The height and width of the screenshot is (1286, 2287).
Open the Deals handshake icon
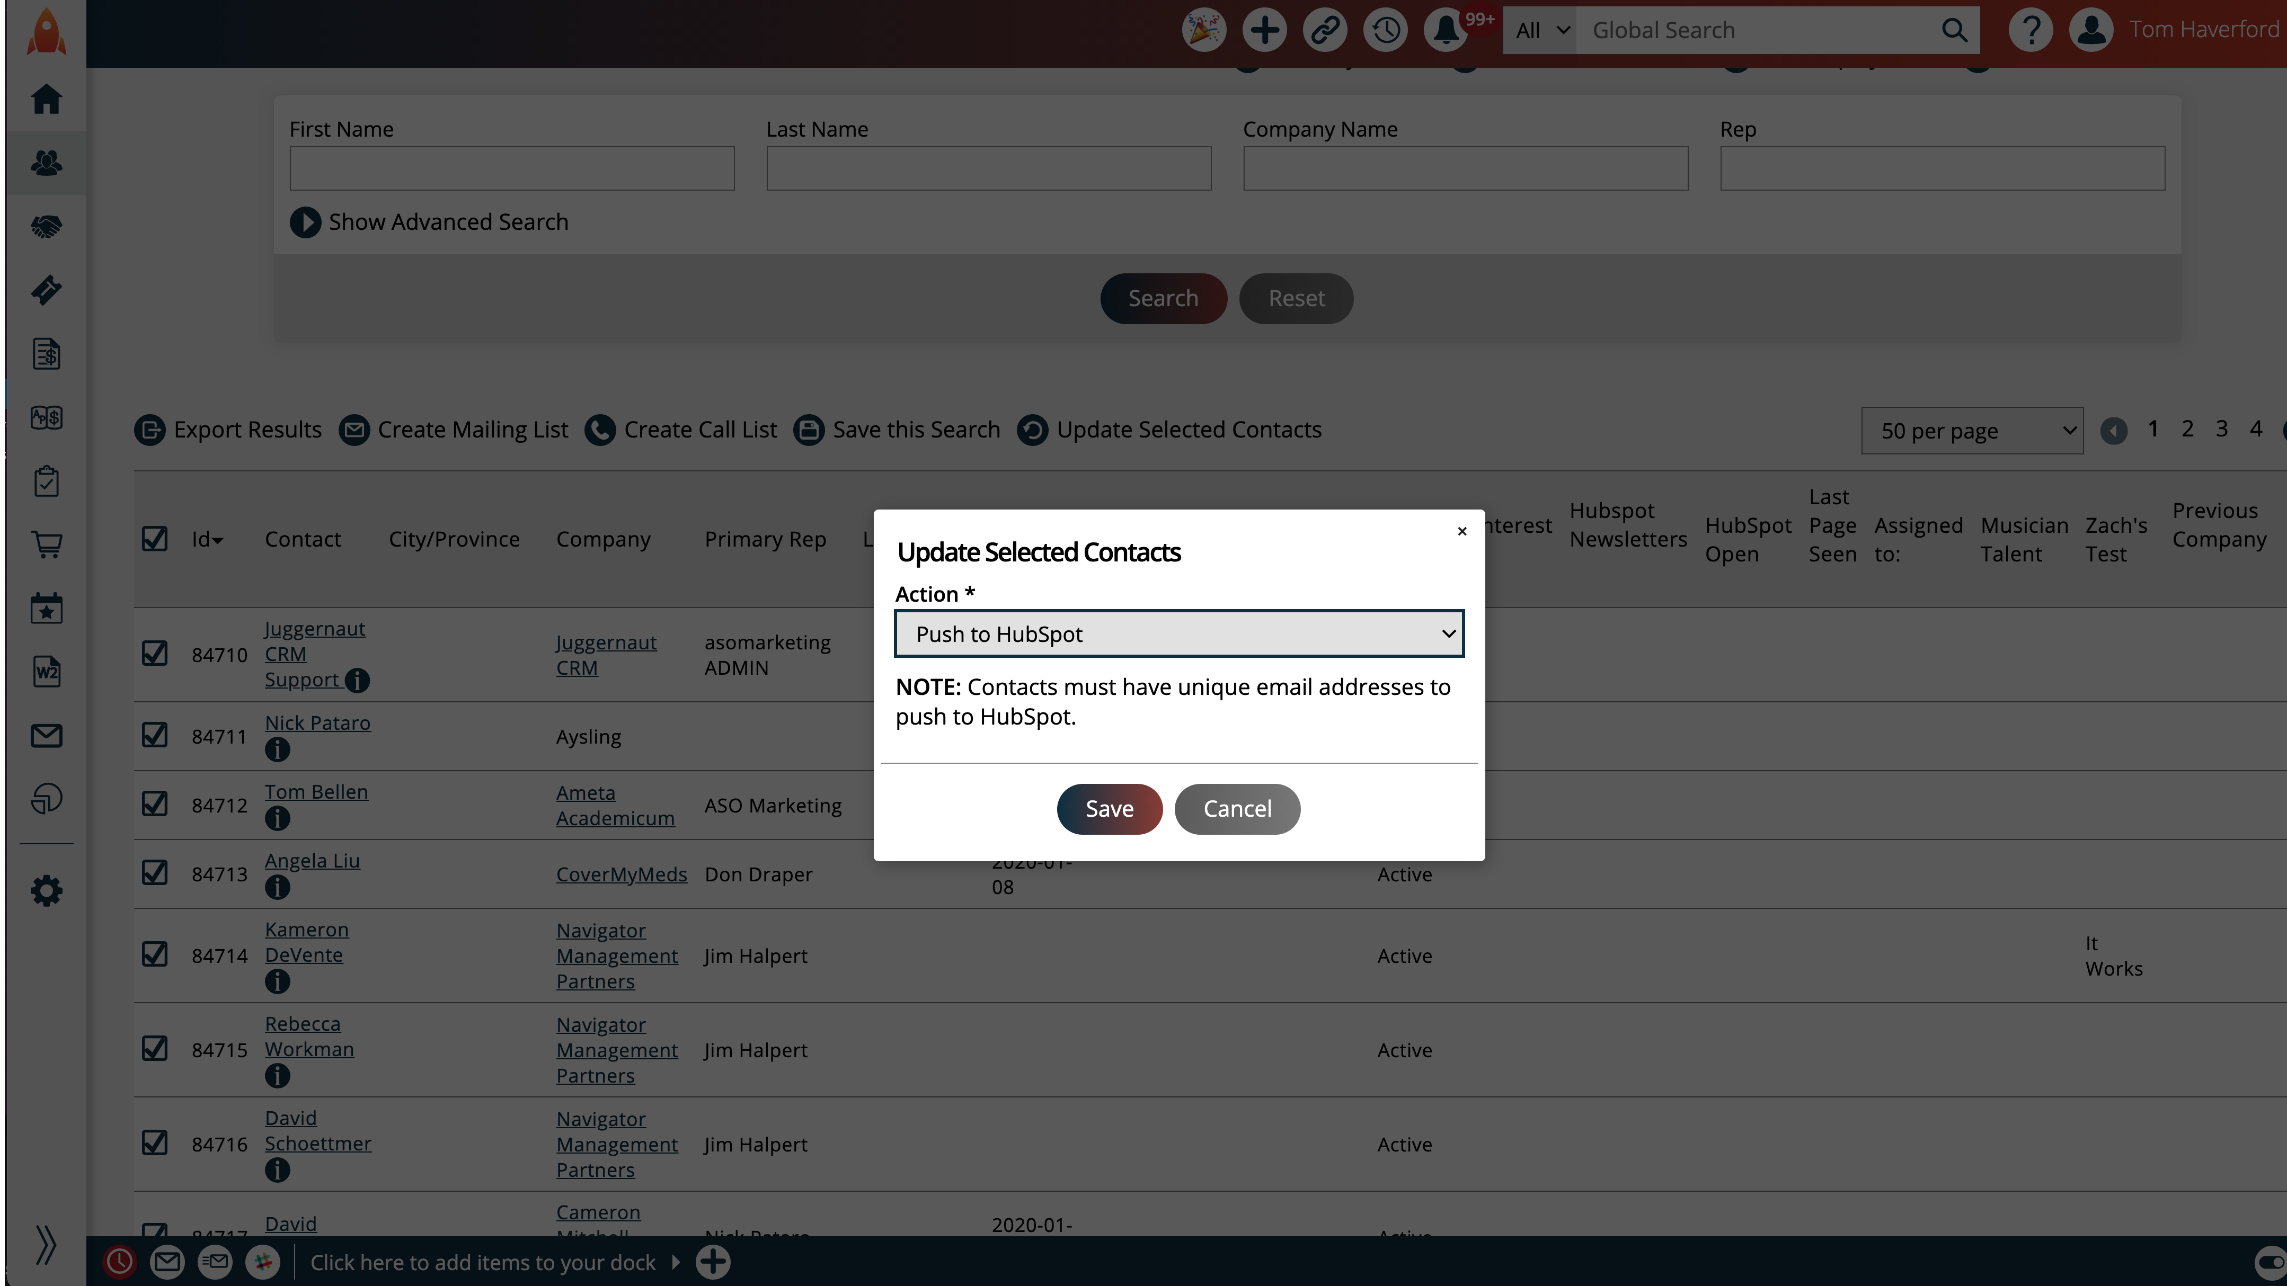[46, 226]
